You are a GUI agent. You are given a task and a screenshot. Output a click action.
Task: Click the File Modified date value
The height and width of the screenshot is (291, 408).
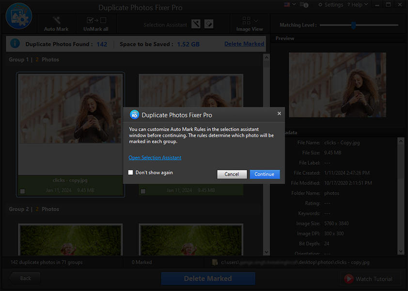(348, 183)
